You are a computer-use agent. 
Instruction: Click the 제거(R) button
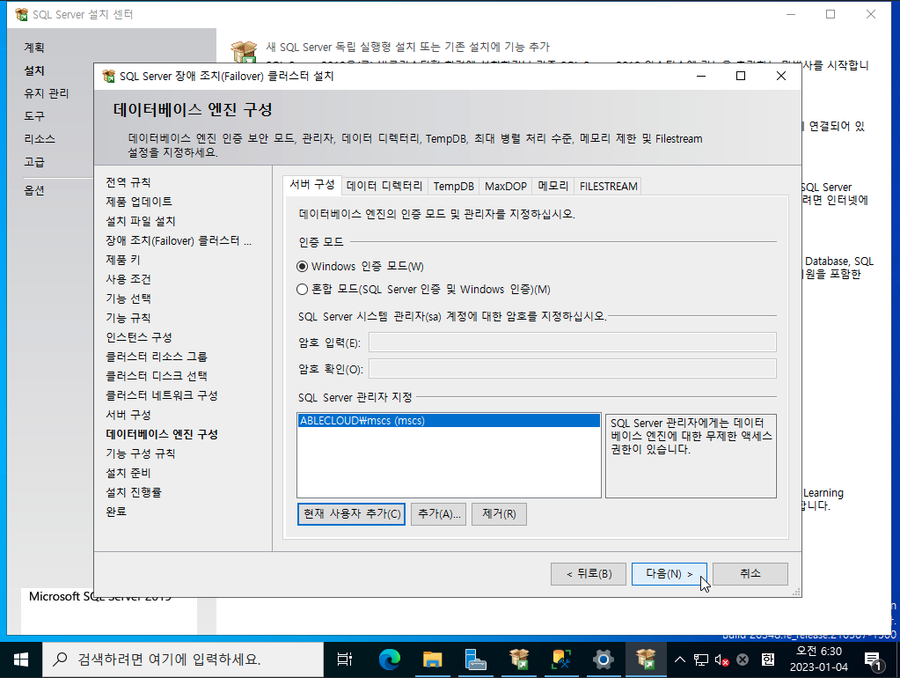click(x=499, y=513)
